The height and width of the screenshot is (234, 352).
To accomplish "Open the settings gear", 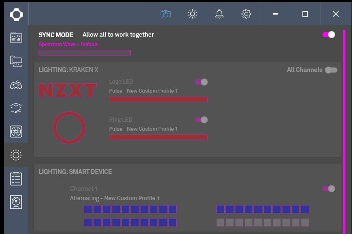I will click(246, 14).
